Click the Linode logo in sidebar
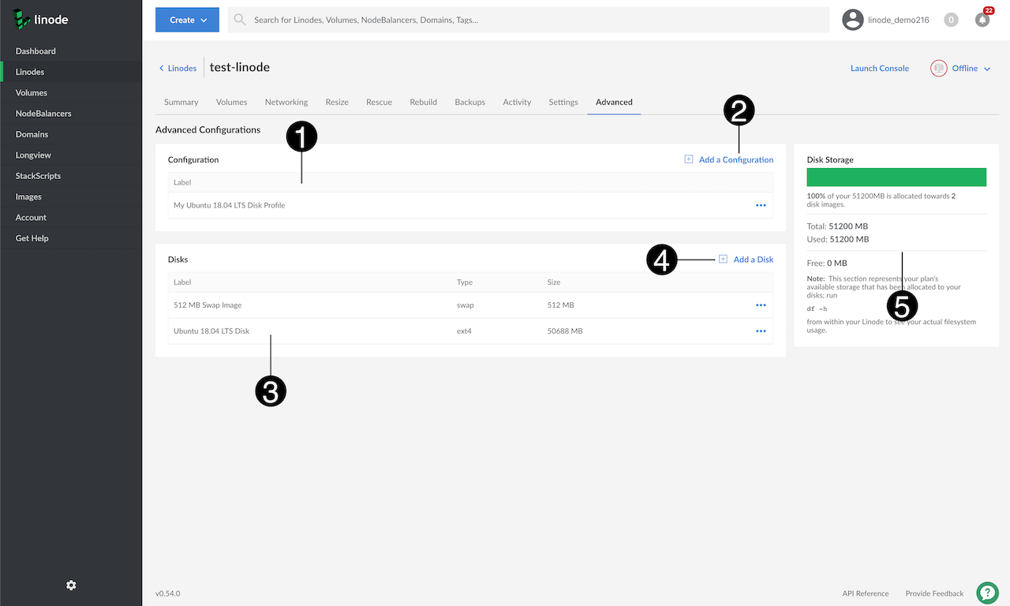The height and width of the screenshot is (606, 1010). tap(41, 20)
